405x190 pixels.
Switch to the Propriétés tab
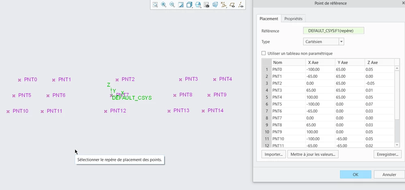293,19
